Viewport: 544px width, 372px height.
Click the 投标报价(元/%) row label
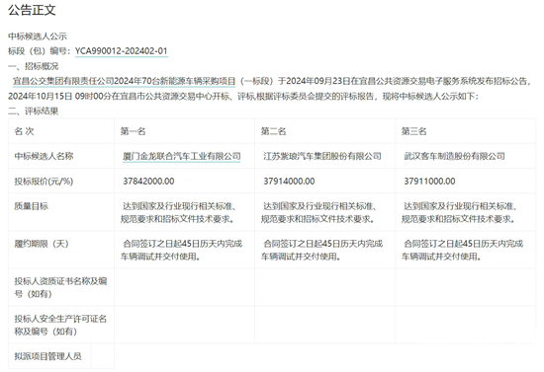(44, 182)
